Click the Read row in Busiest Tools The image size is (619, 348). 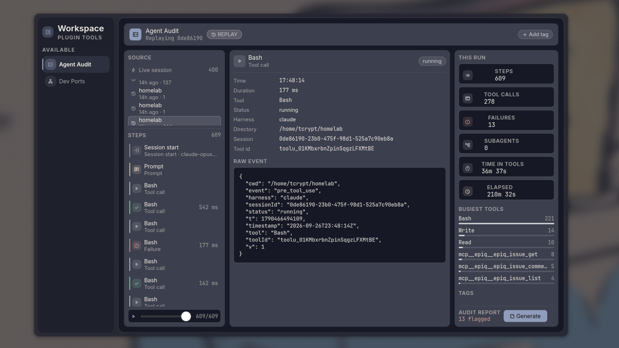point(506,244)
